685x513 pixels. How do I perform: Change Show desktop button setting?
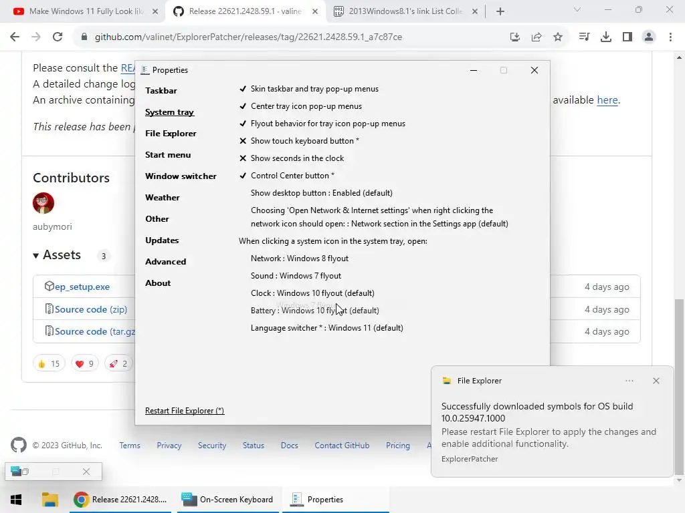click(x=322, y=193)
